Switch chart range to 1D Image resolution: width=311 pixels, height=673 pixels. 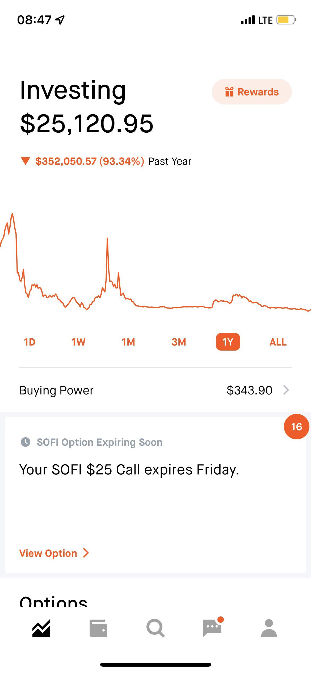pos(30,342)
